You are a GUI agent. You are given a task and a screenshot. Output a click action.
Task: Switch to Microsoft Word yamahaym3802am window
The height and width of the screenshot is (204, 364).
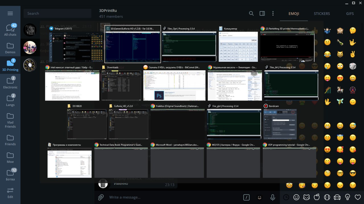pos(177,160)
